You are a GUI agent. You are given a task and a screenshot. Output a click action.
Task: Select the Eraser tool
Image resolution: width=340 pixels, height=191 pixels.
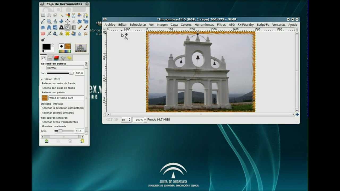pyautogui.click(x=43, y=34)
